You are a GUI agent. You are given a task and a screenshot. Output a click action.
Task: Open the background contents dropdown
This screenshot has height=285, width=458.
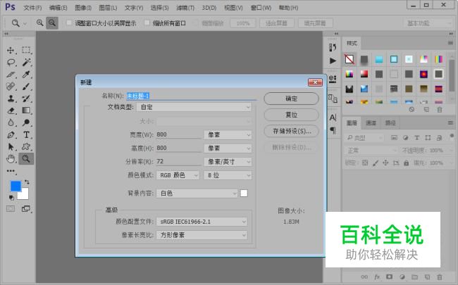[x=197, y=194]
